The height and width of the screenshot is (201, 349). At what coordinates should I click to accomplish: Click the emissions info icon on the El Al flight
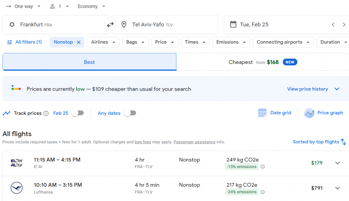[x=262, y=167]
